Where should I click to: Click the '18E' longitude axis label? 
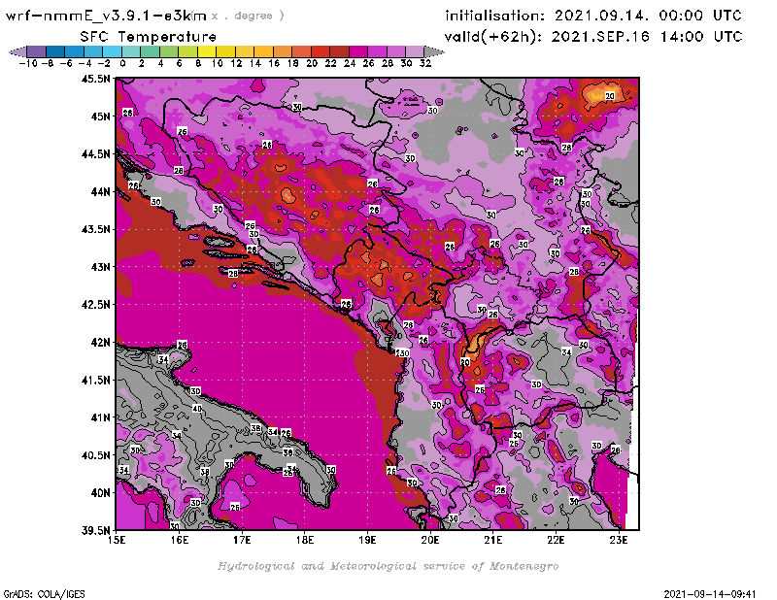click(305, 540)
